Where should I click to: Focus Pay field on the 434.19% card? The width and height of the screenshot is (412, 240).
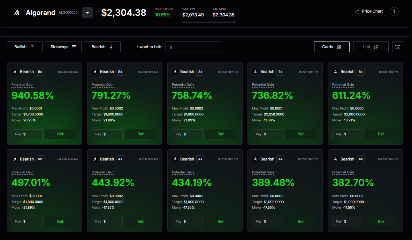(187, 222)
